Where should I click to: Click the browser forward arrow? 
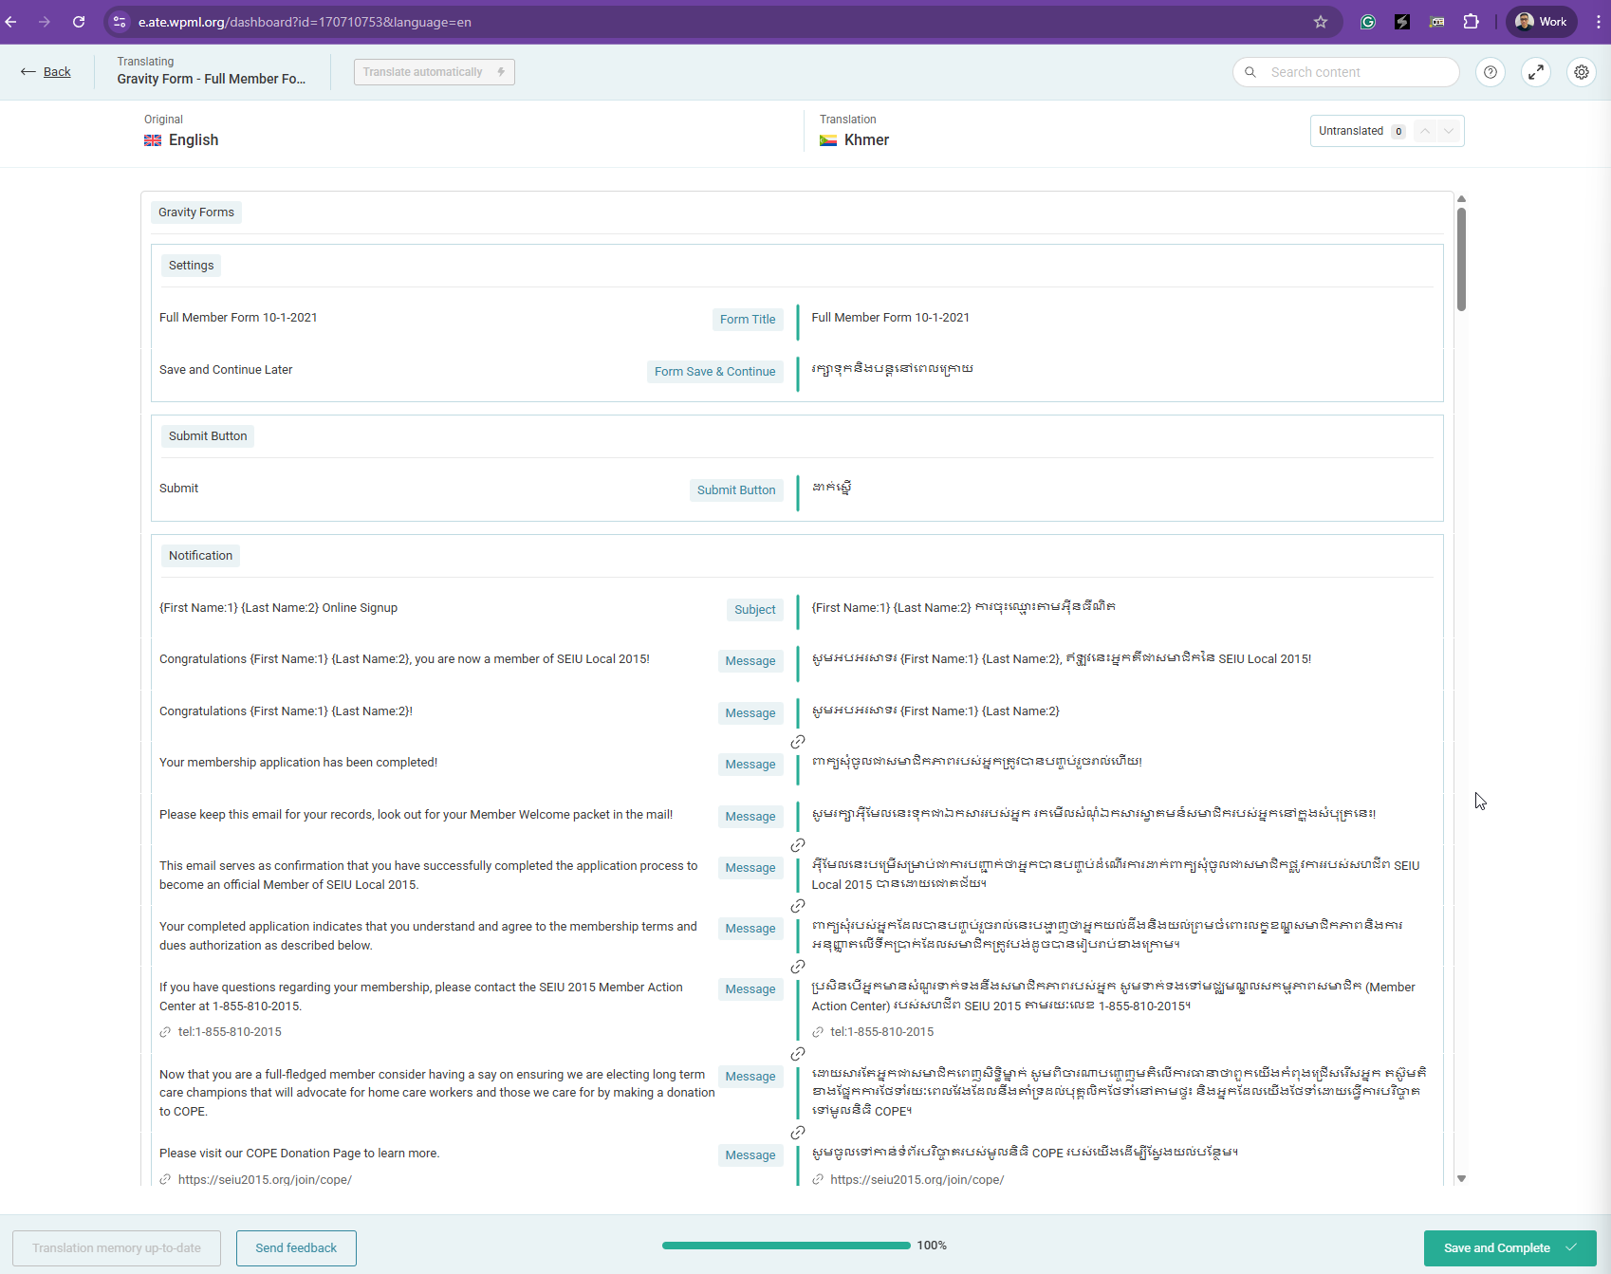[x=45, y=22]
